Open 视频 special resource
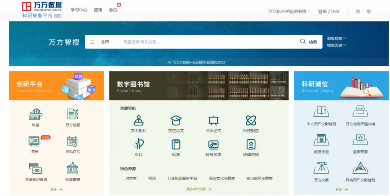The image size is (390, 196). [x=152, y=178]
